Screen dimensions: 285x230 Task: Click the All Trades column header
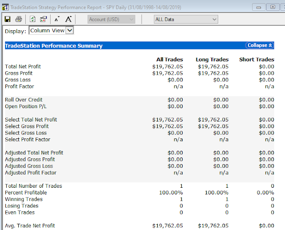[x=170, y=59]
